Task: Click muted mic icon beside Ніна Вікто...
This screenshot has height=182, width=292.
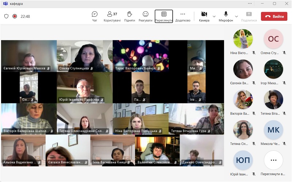Action: [254, 53]
